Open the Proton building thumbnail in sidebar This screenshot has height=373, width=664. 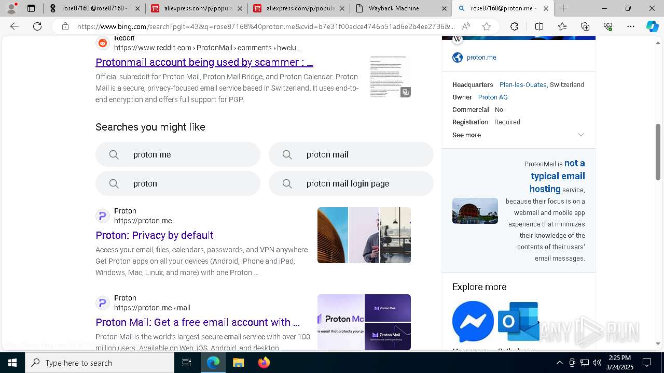coord(475,211)
